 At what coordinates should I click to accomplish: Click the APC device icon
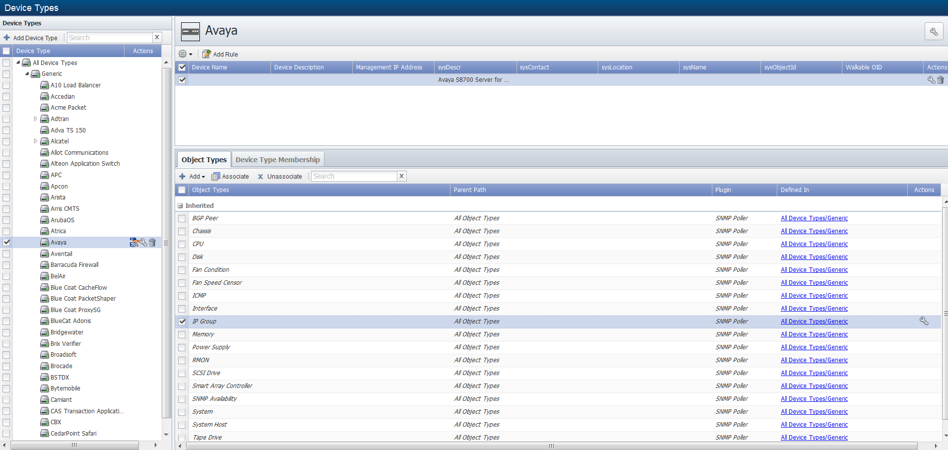click(45, 175)
